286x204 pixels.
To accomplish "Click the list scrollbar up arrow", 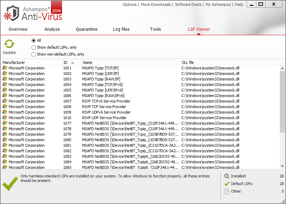I will point(282,68).
